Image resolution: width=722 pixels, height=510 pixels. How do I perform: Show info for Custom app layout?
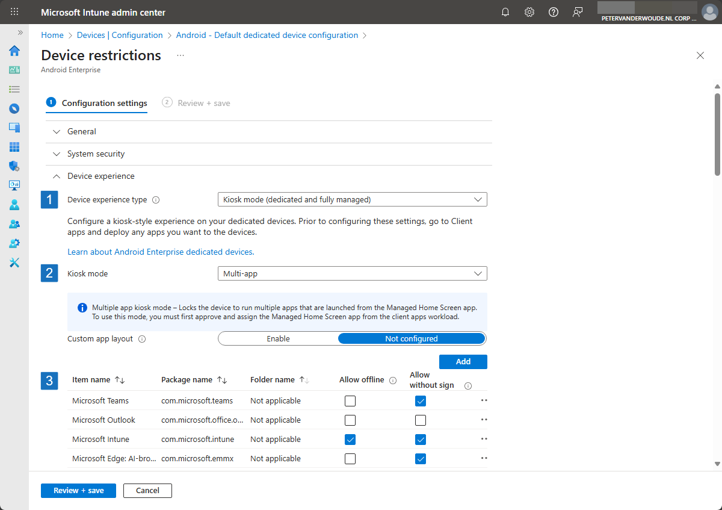click(x=142, y=339)
